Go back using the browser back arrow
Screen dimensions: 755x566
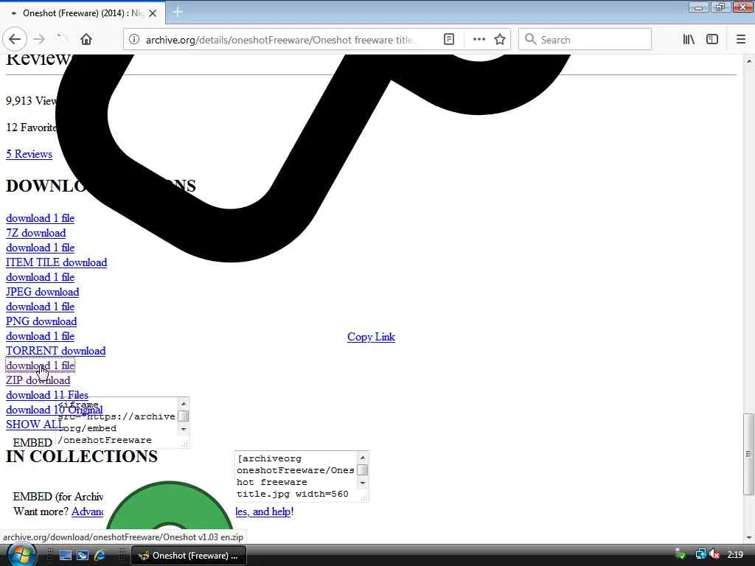(x=15, y=40)
